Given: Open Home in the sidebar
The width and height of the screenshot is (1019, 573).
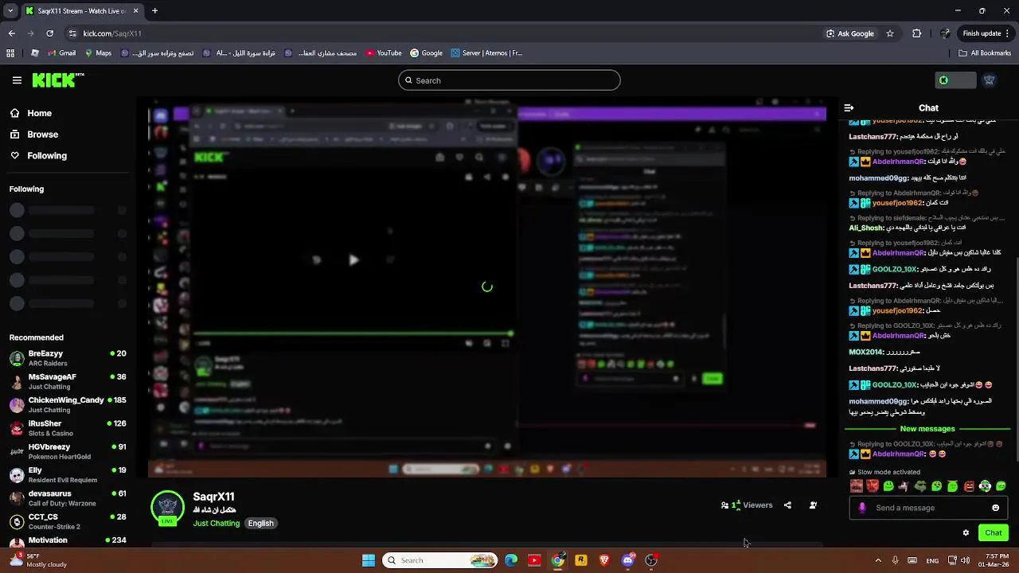Looking at the screenshot, I should [x=30, y=113].
